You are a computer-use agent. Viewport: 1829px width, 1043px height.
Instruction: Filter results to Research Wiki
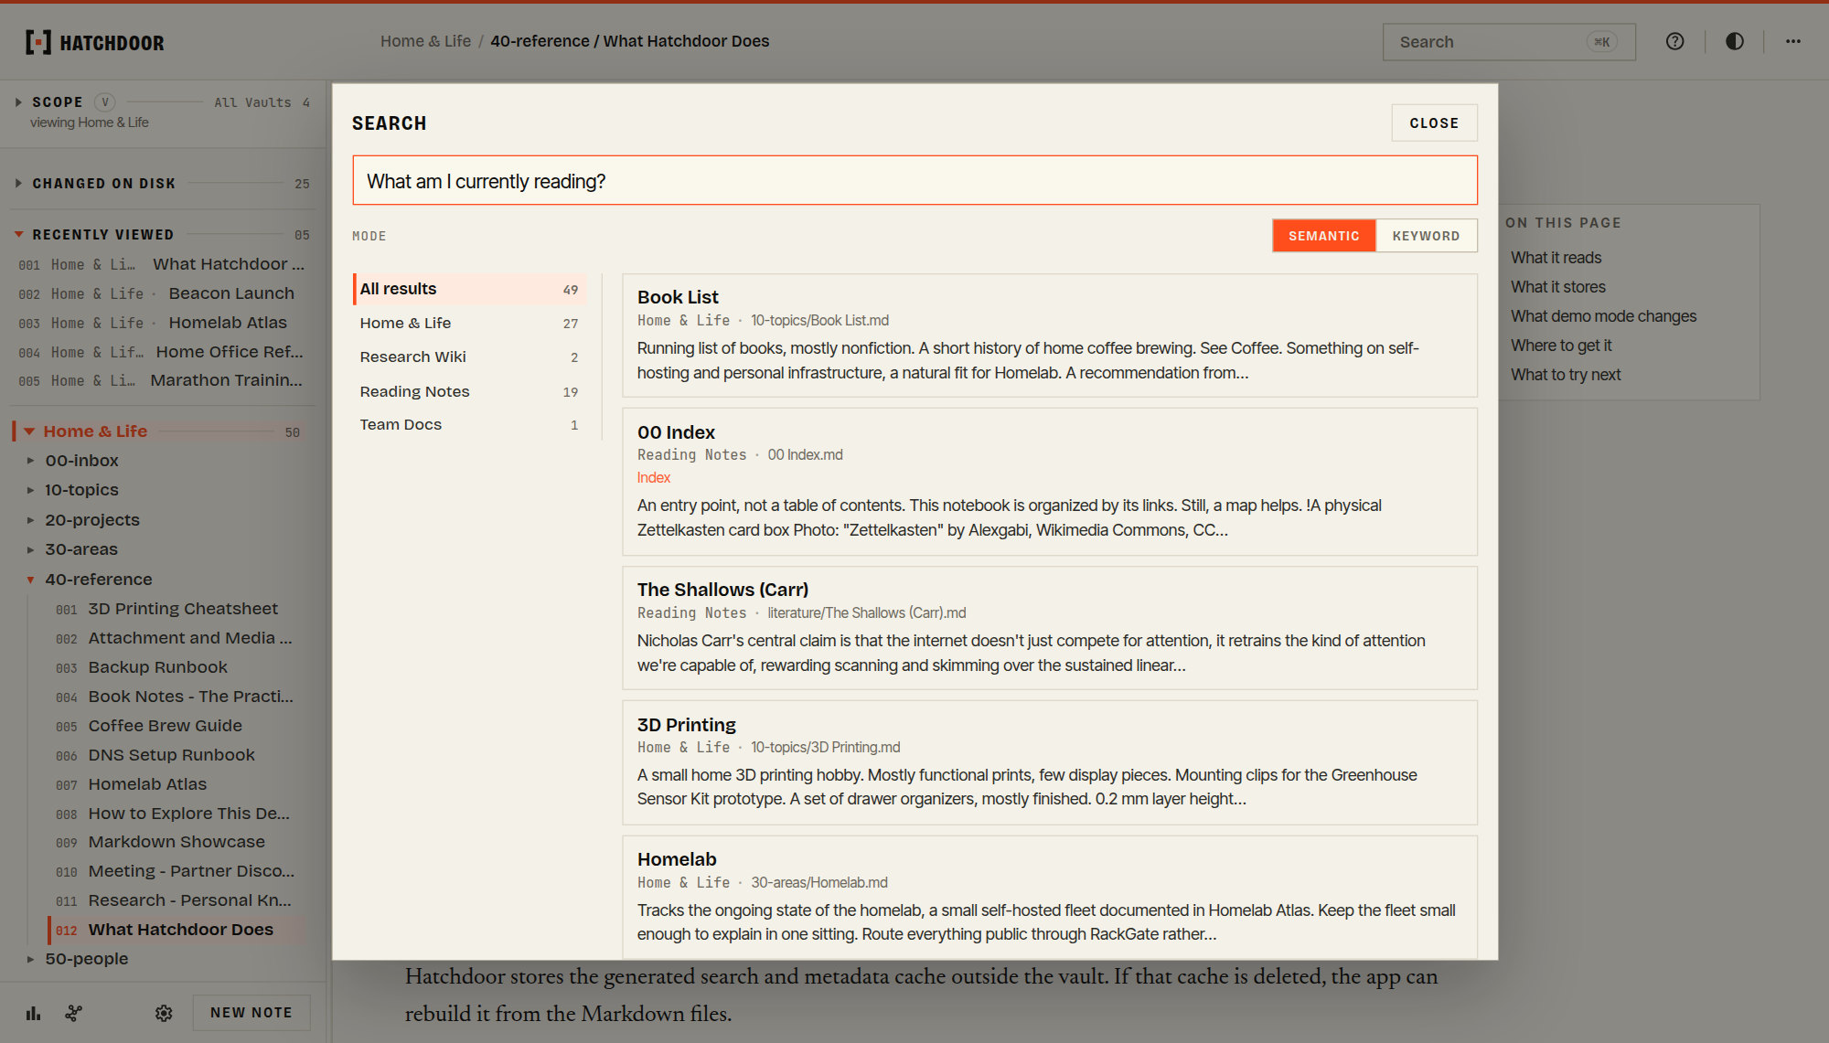(x=469, y=357)
